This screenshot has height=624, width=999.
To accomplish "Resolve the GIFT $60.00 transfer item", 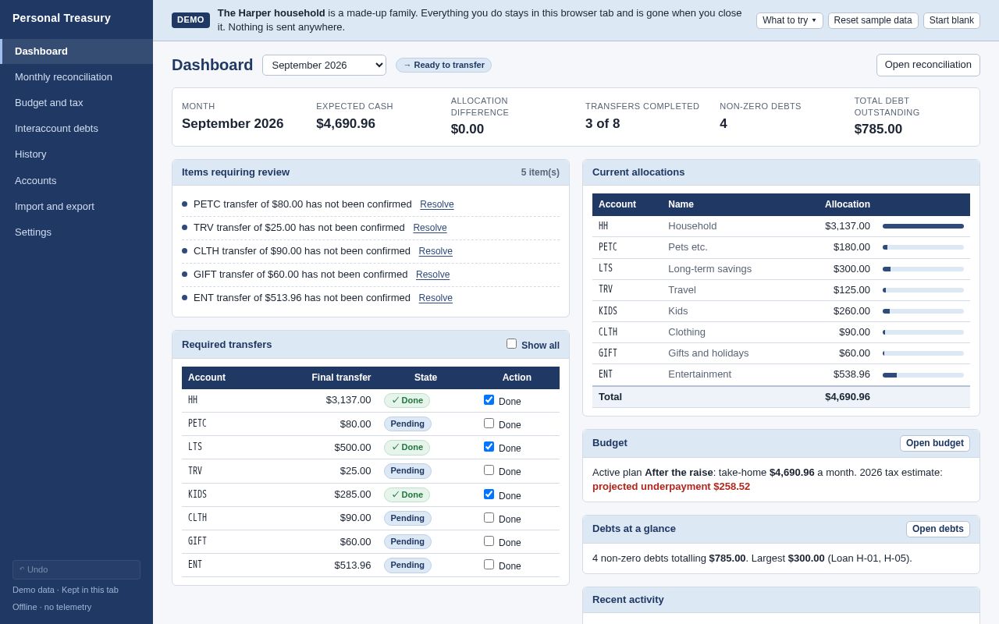I will pyautogui.click(x=433, y=275).
